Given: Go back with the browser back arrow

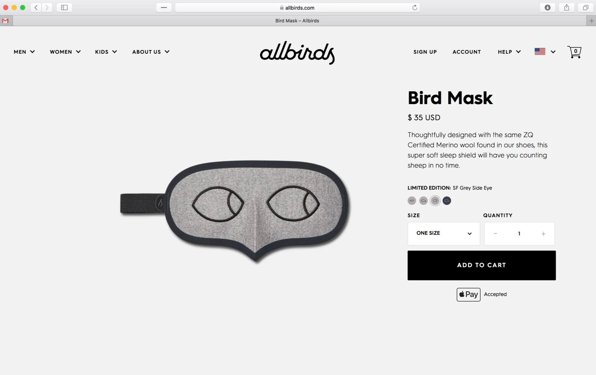Looking at the screenshot, I should (36, 8).
